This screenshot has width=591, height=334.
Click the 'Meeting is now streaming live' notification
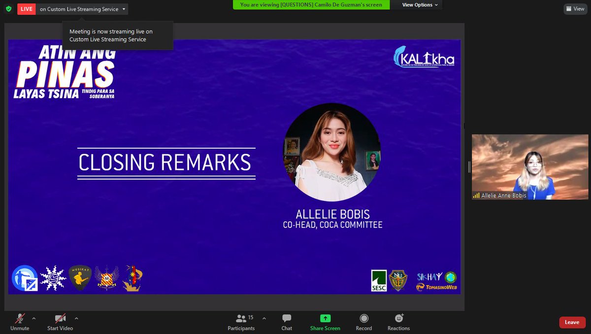(x=117, y=35)
